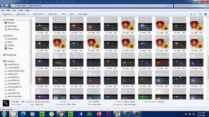Open the Tools menu
This screenshot has width=209, height=117.
21,10
